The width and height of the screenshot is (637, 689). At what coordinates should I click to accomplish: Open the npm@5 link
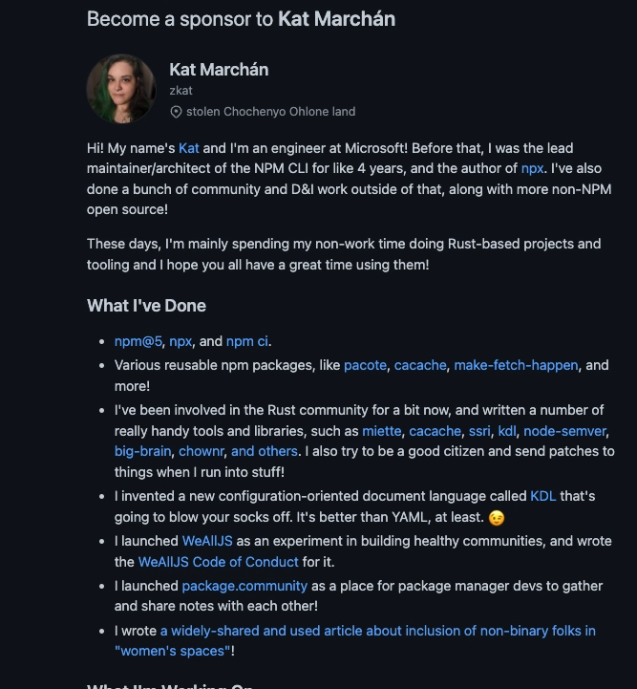pyautogui.click(x=138, y=341)
